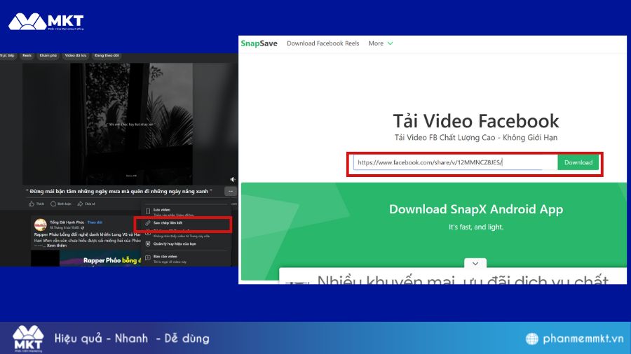631x354 pixels.
Task: Click the SnapSave logo
Action: tap(259, 43)
